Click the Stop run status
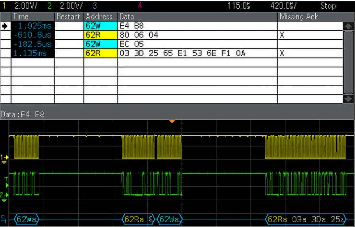This screenshot has height=227, width=355. pos(328,6)
